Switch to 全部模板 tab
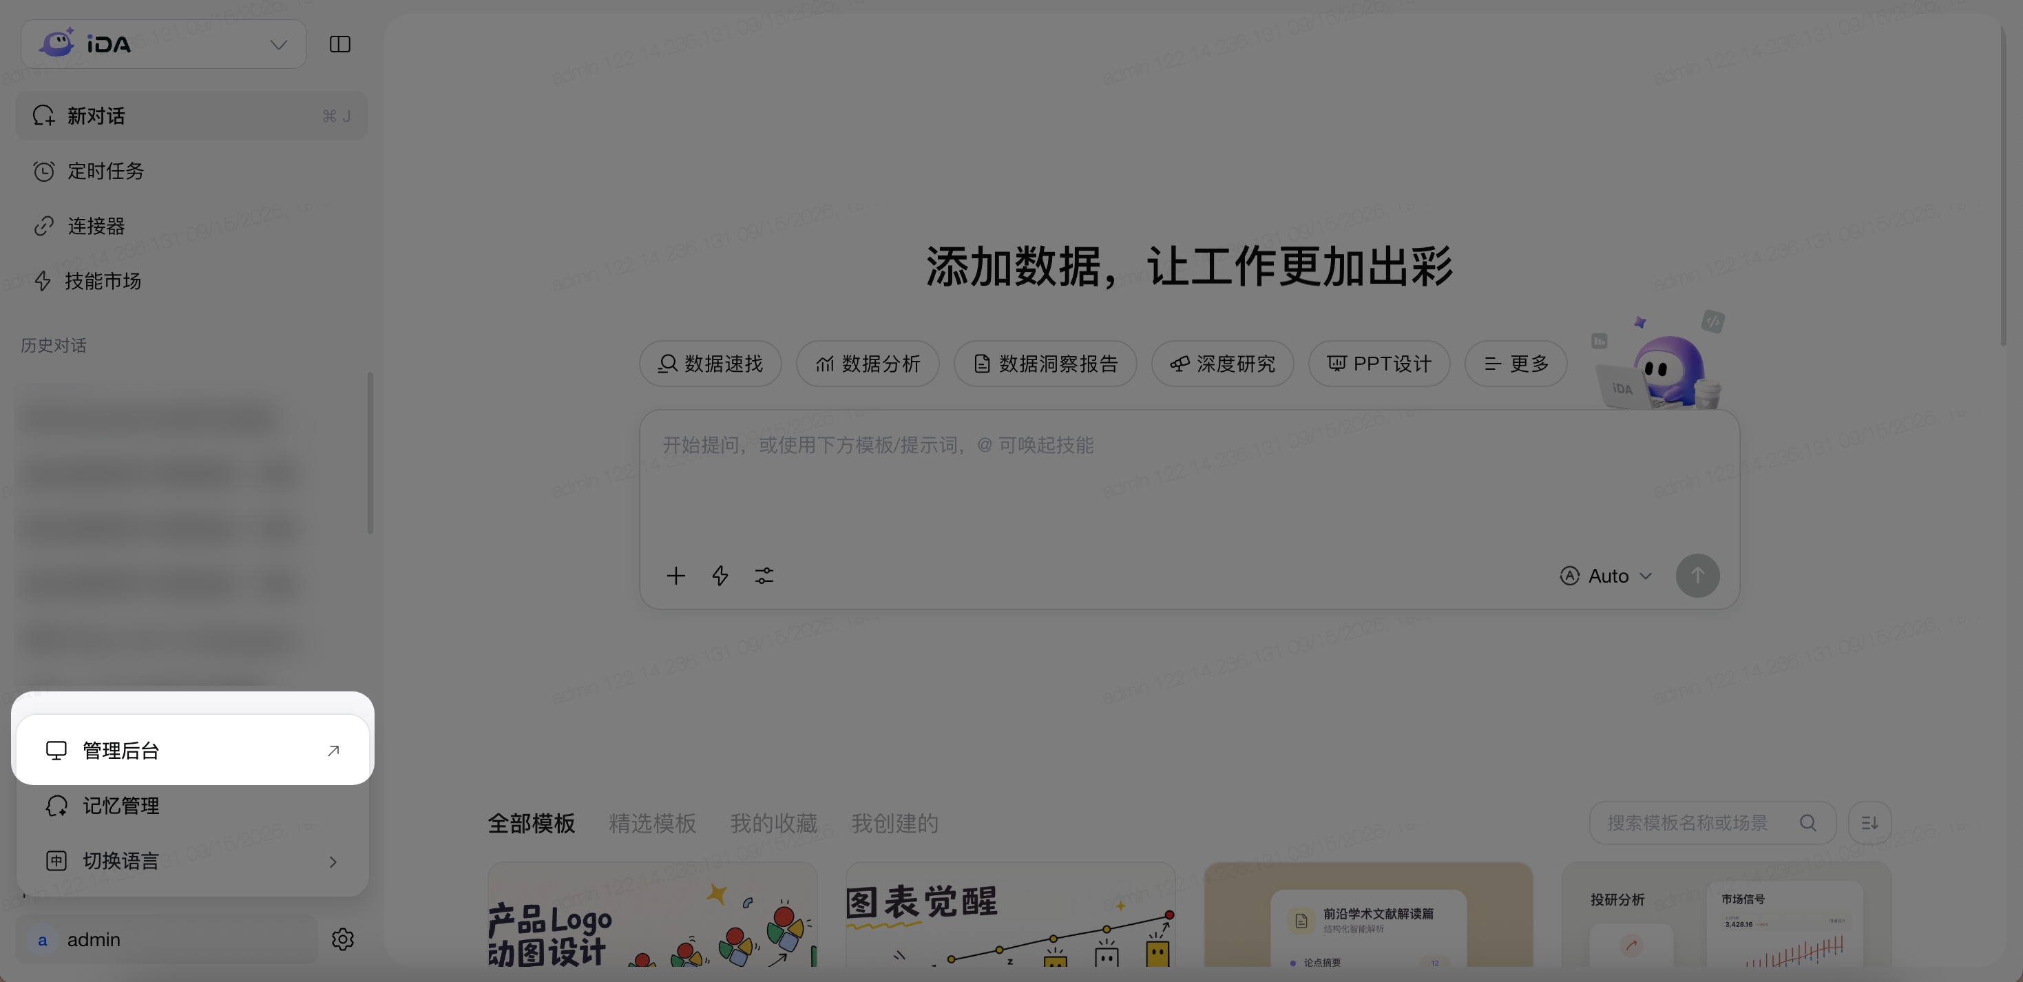Screen dimensions: 2023x982 [531, 824]
